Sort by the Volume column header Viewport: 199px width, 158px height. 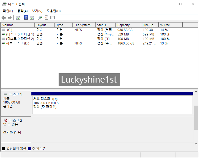[18, 25]
